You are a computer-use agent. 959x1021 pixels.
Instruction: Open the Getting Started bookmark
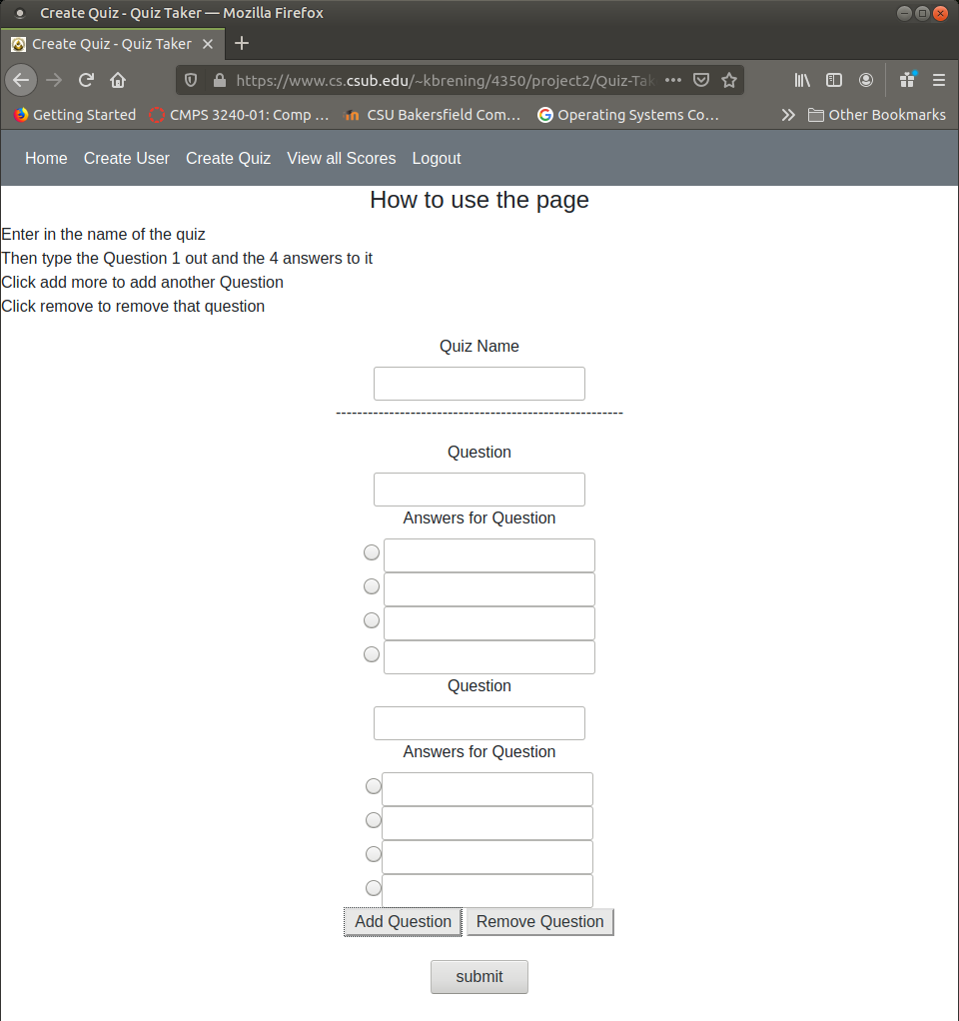tap(75, 115)
